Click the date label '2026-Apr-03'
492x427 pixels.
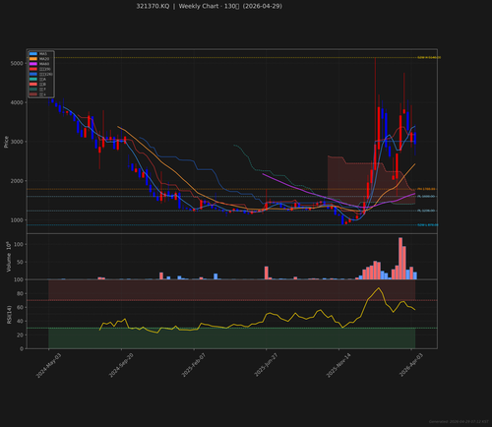pyautogui.click(x=411, y=365)
